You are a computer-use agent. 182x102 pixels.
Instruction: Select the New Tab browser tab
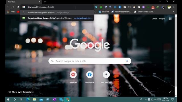coord(24,2)
